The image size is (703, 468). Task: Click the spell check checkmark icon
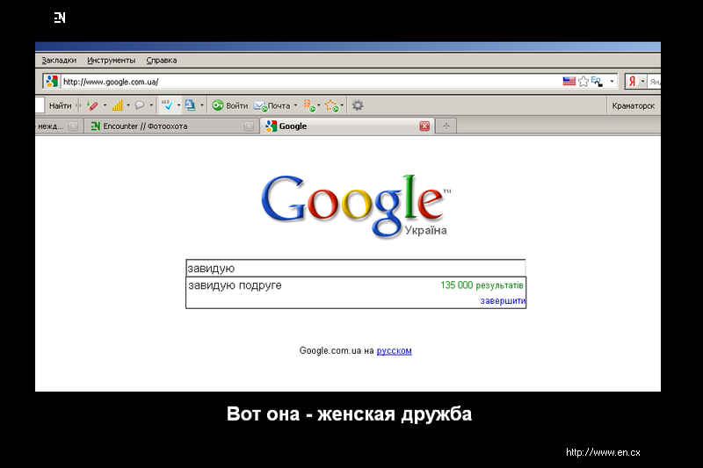point(167,105)
